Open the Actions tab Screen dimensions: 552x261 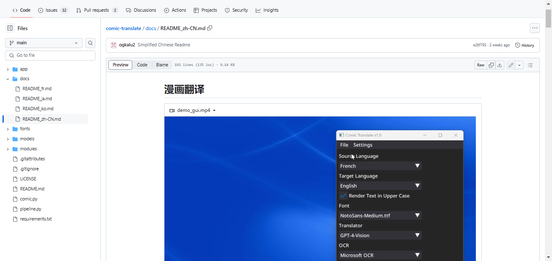tap(175, 10)
